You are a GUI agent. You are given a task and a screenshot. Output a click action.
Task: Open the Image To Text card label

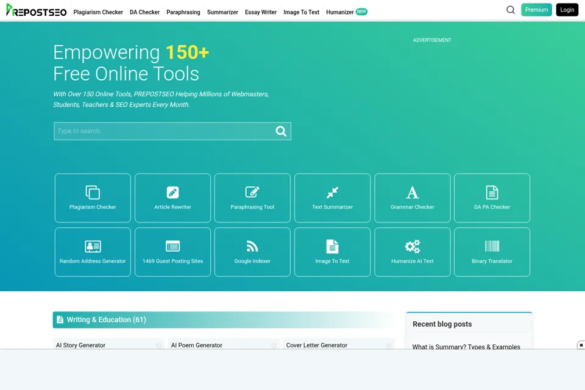pyautogui.click(x=332, y=261)
